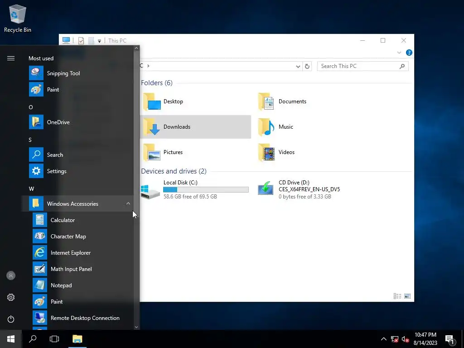Open Task View on the taskbar
The width and height of the screenshot is (464, 348).
pyautogui.click(x=54, y=339)
